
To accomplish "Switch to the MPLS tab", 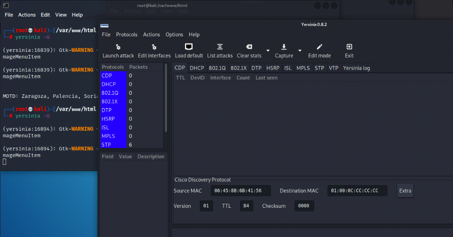I will coord(303,68).
